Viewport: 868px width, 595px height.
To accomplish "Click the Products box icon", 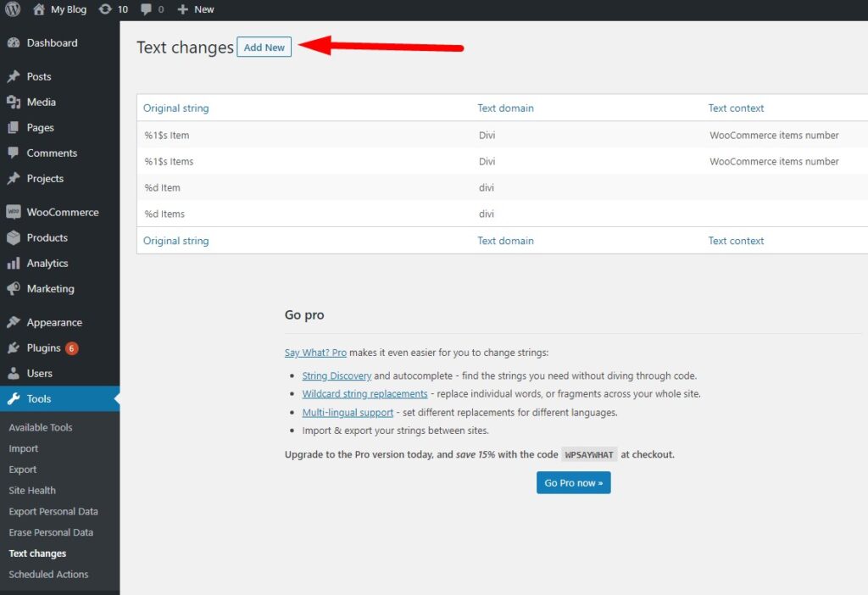I will (14, 237).
